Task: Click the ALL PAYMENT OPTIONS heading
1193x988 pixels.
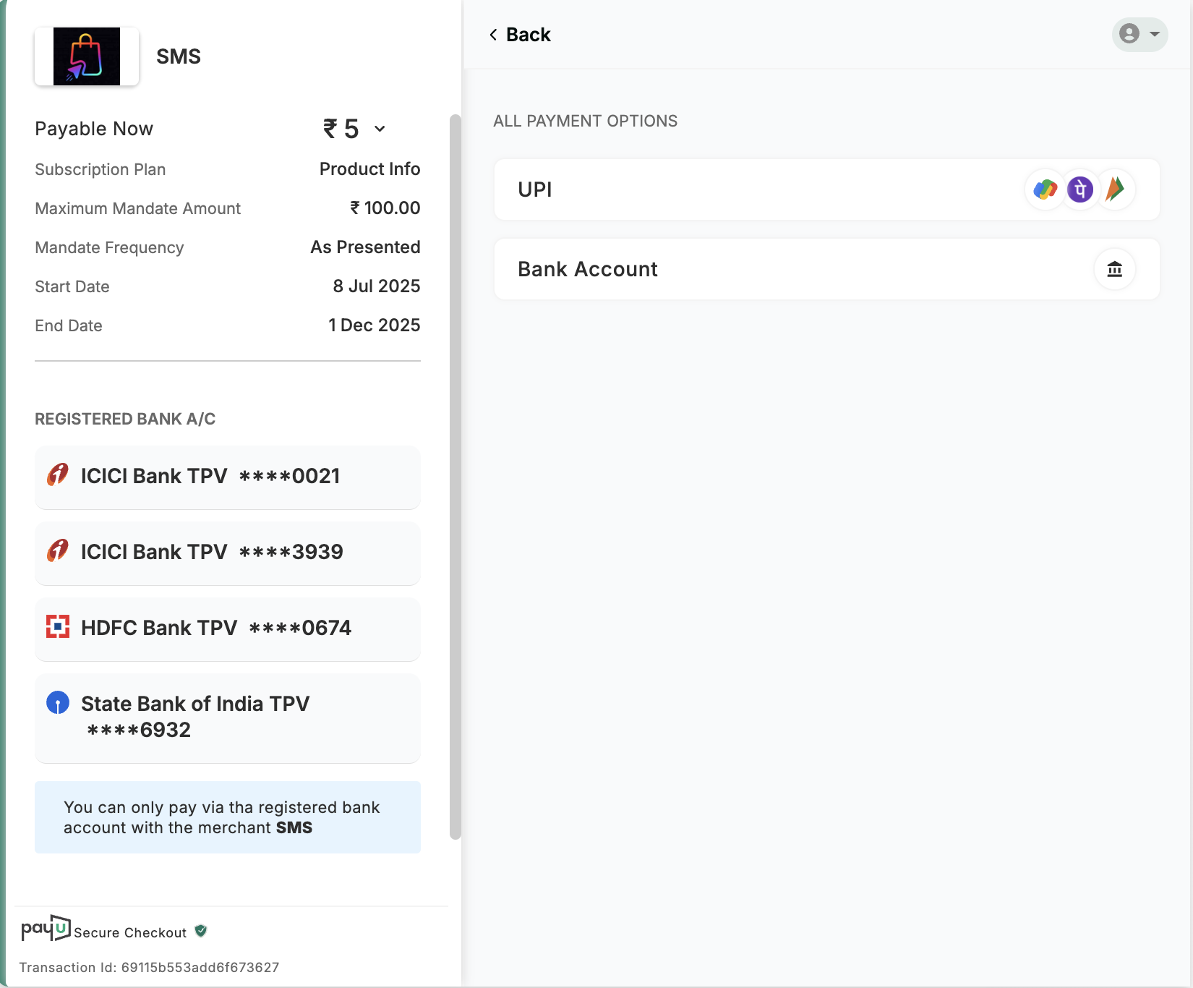Action: [x=585, y=121]
